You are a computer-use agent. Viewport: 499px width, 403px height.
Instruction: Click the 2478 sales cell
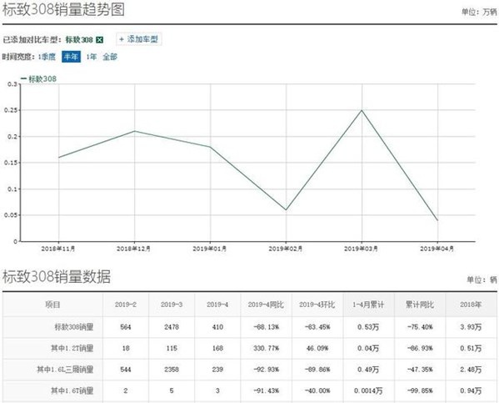(x=172, y=327)
